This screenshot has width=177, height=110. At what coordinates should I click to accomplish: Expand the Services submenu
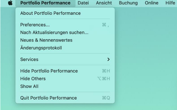pyautogui.click(x=65, y=60)
